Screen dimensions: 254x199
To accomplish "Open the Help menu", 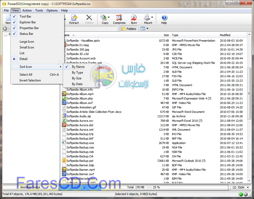I will 64,10.
